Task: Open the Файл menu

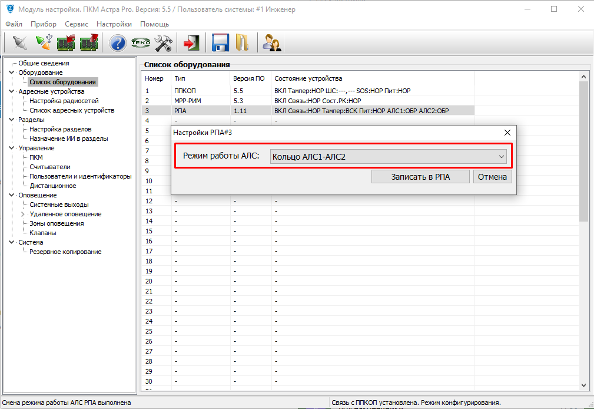Action: 14,24
